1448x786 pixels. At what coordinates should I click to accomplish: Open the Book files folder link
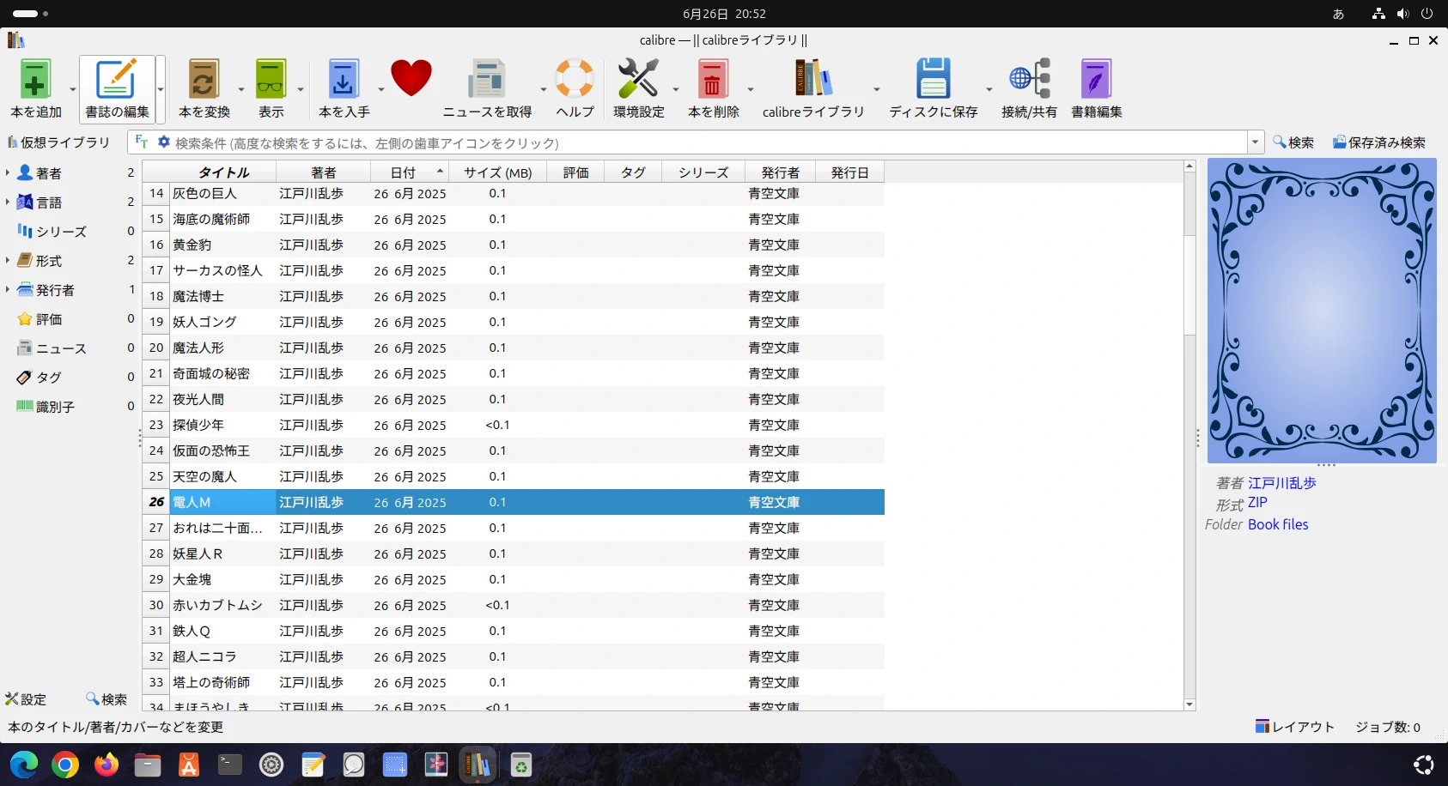1278,524
